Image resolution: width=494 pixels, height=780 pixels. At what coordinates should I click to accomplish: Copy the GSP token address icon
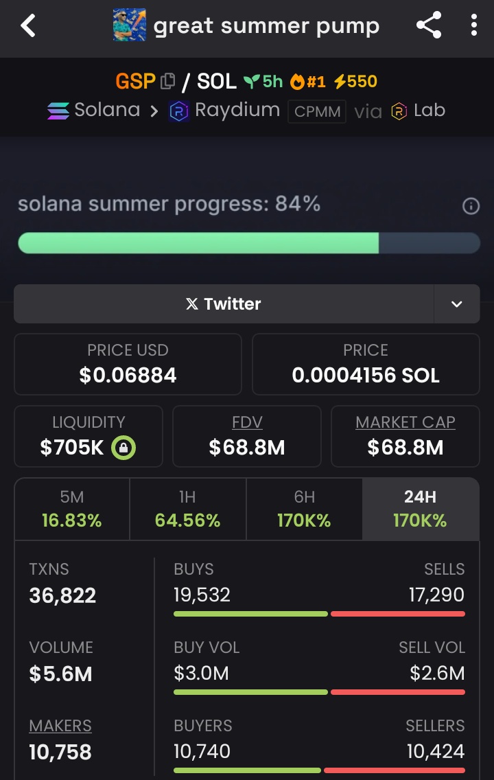click(168, 81)
